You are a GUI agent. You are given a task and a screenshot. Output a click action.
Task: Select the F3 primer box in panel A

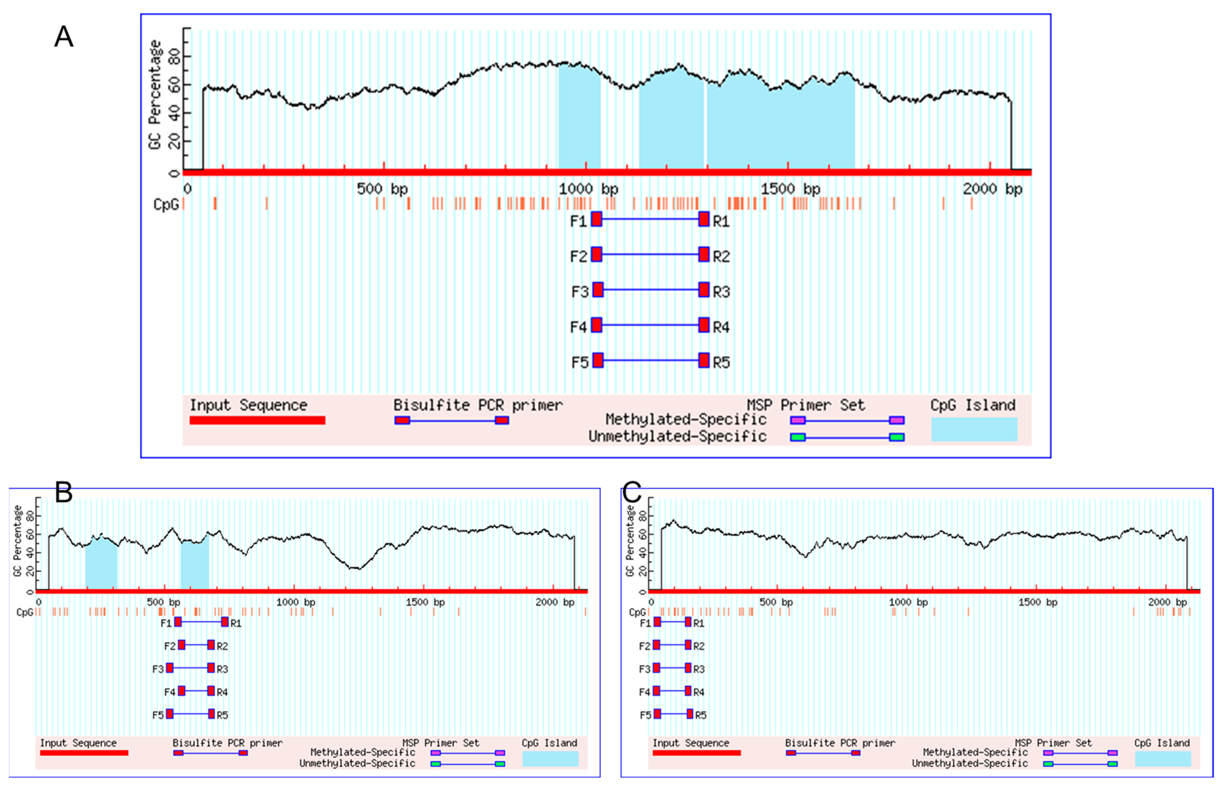tap(598, 290)
